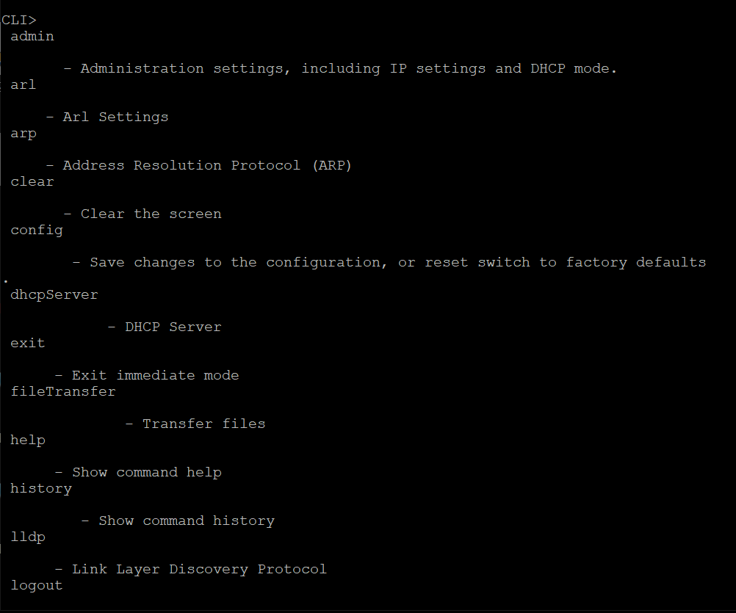This screenshot has height=613, width=736.
Task: Click the dhcpServer command entry
Action: 54,295
